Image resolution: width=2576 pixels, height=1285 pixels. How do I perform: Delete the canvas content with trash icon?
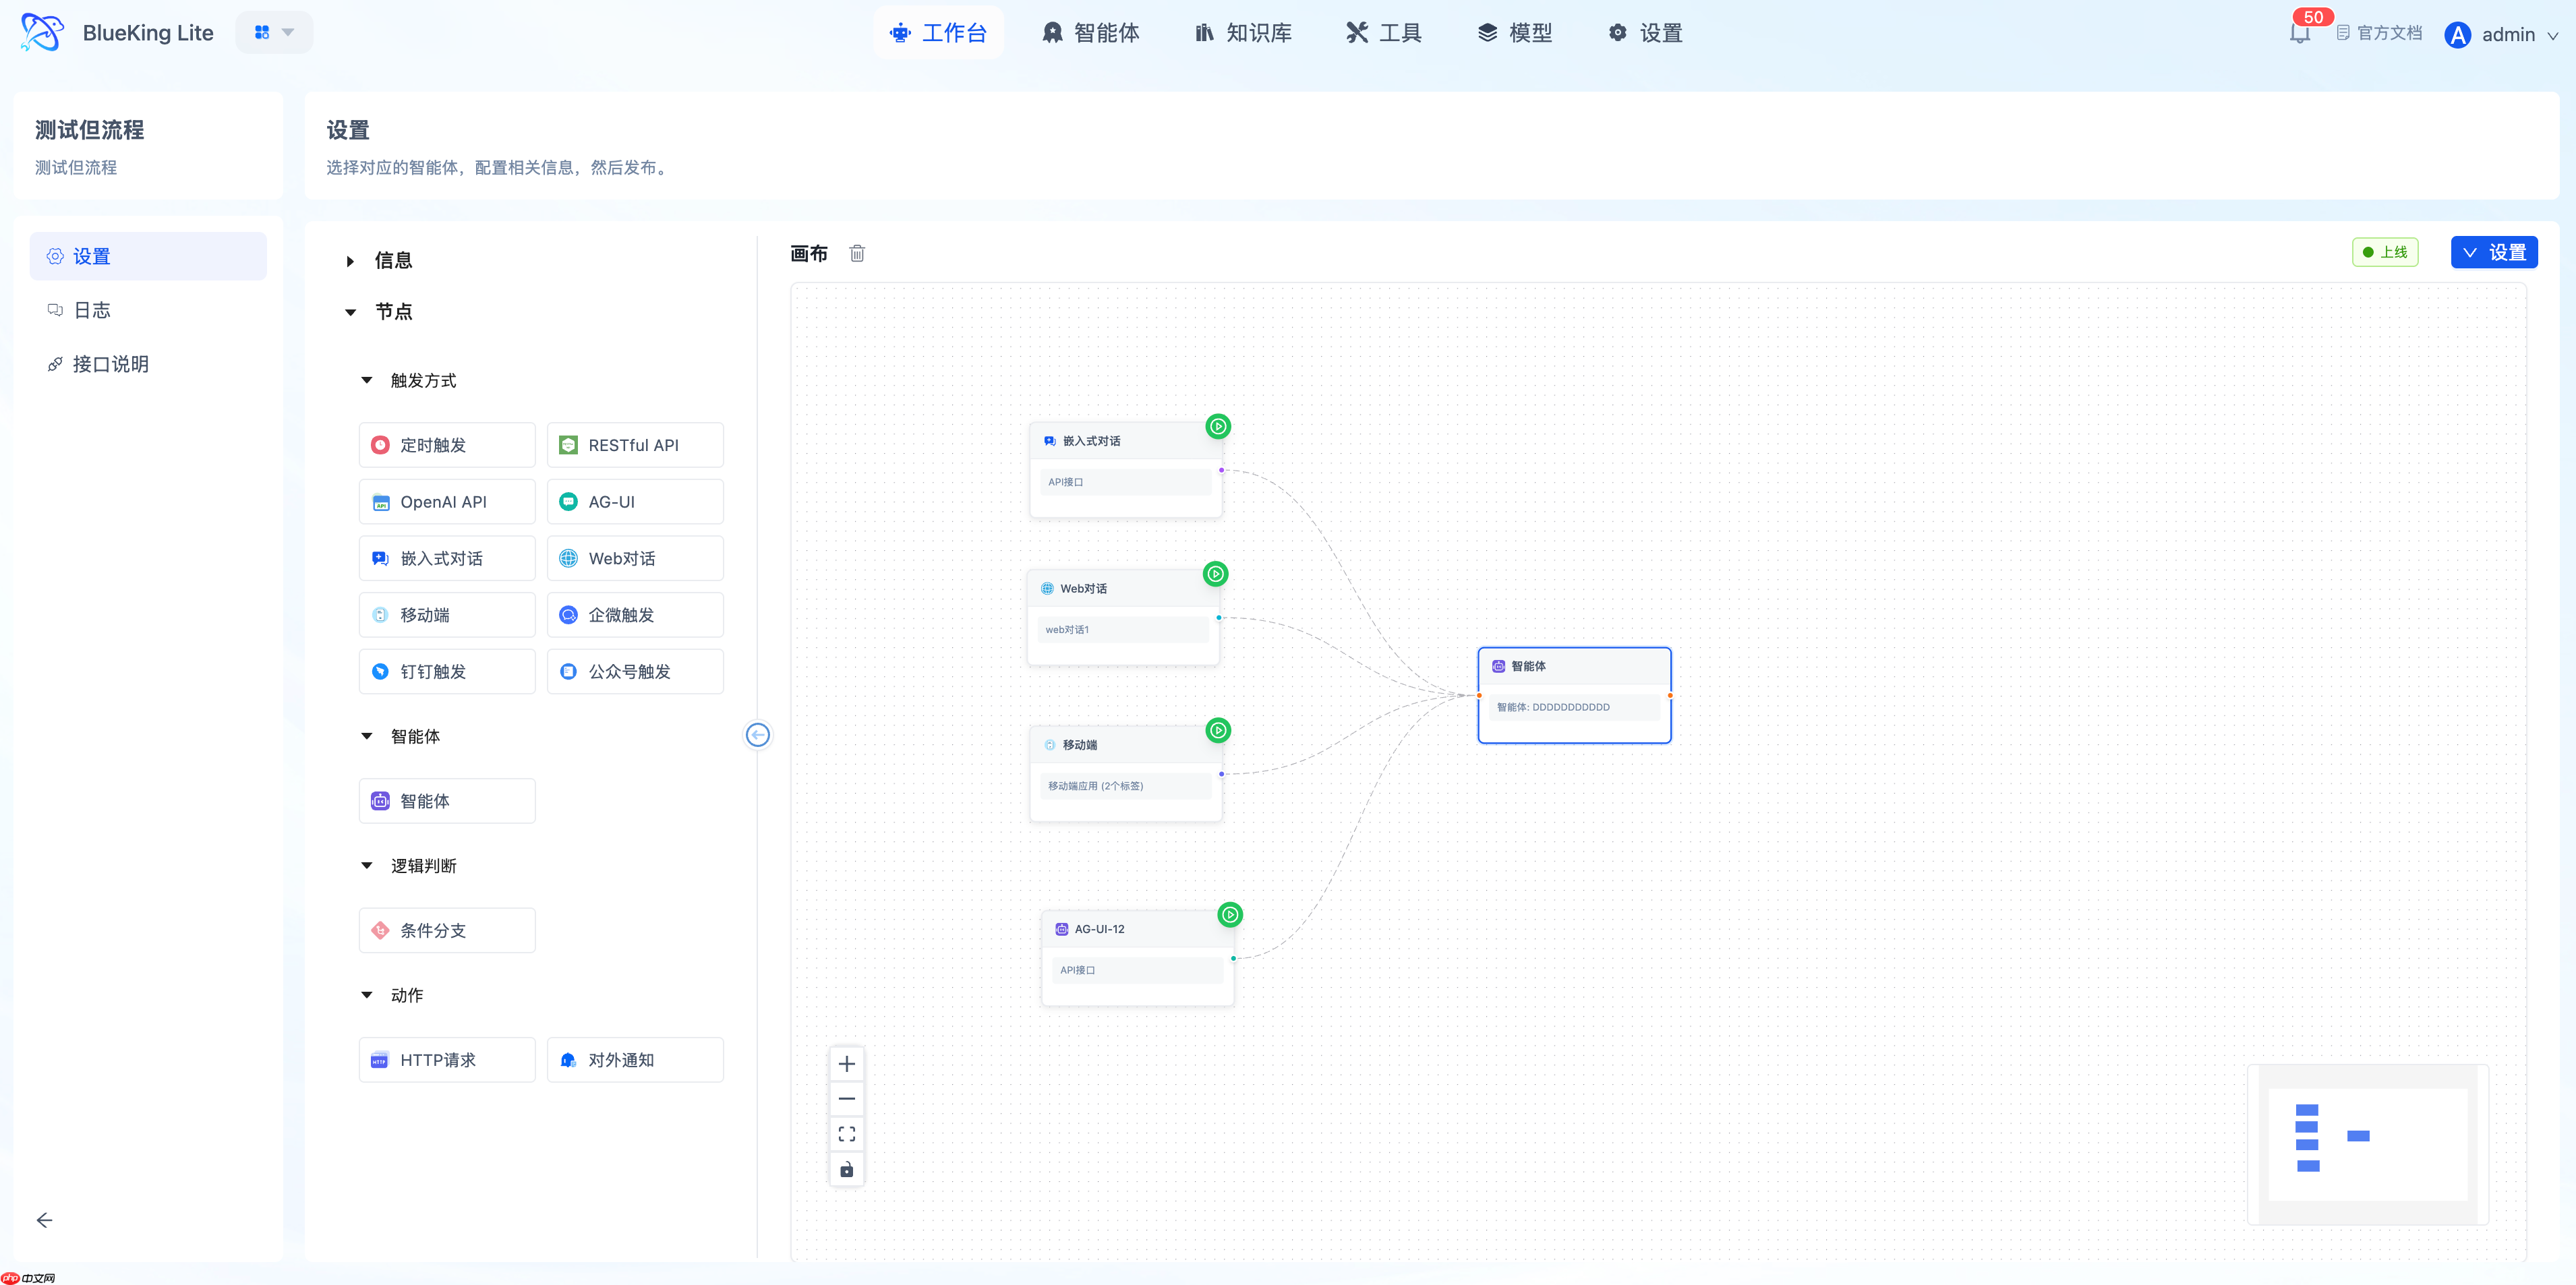click(857, 253)
